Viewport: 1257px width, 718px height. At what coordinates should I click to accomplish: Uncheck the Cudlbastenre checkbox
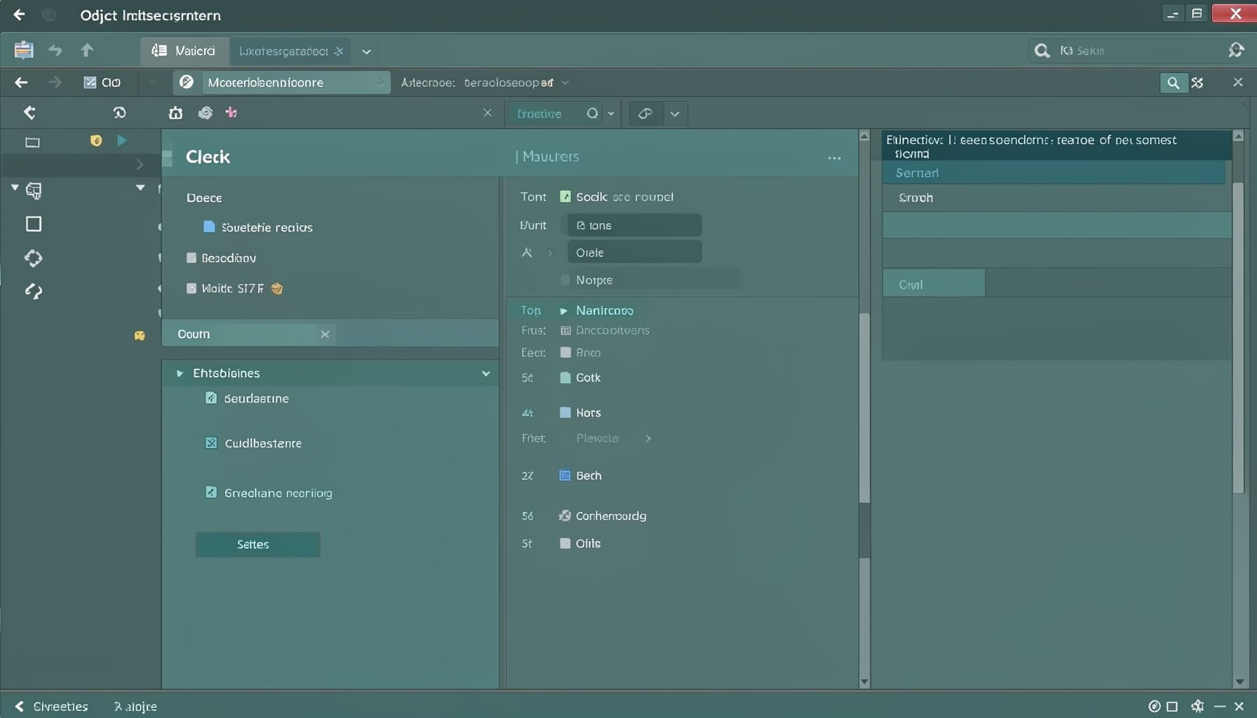click(211, 442)
